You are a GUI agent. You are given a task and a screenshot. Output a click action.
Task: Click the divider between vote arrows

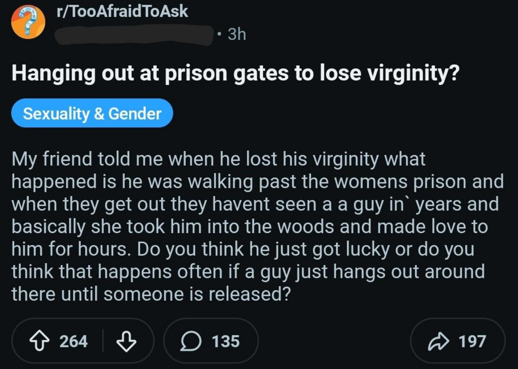(x=103, y=341)
